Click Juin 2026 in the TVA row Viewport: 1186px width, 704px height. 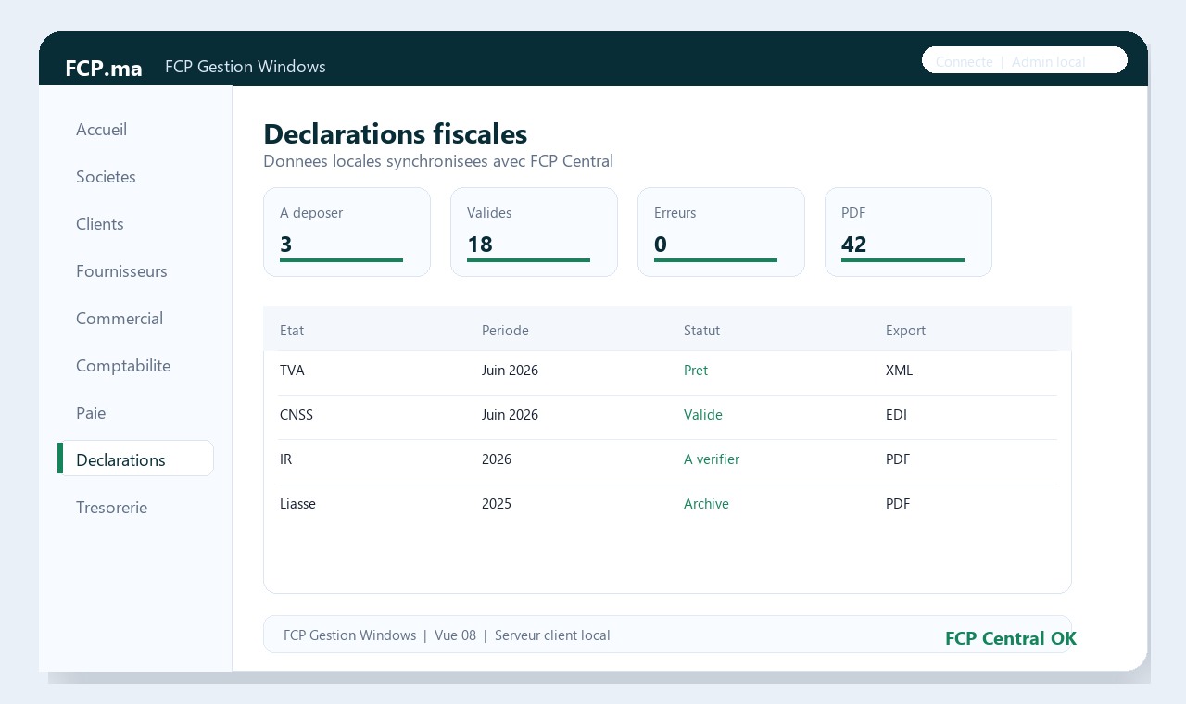(510, 371)
